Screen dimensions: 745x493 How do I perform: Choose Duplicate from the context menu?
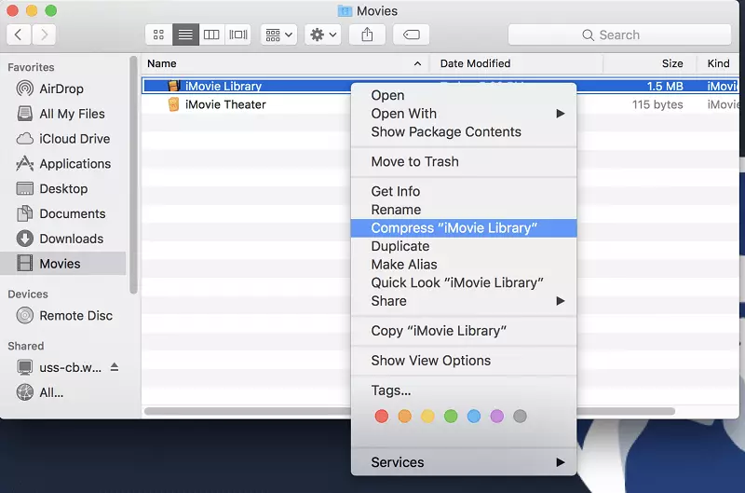(463, 246)
